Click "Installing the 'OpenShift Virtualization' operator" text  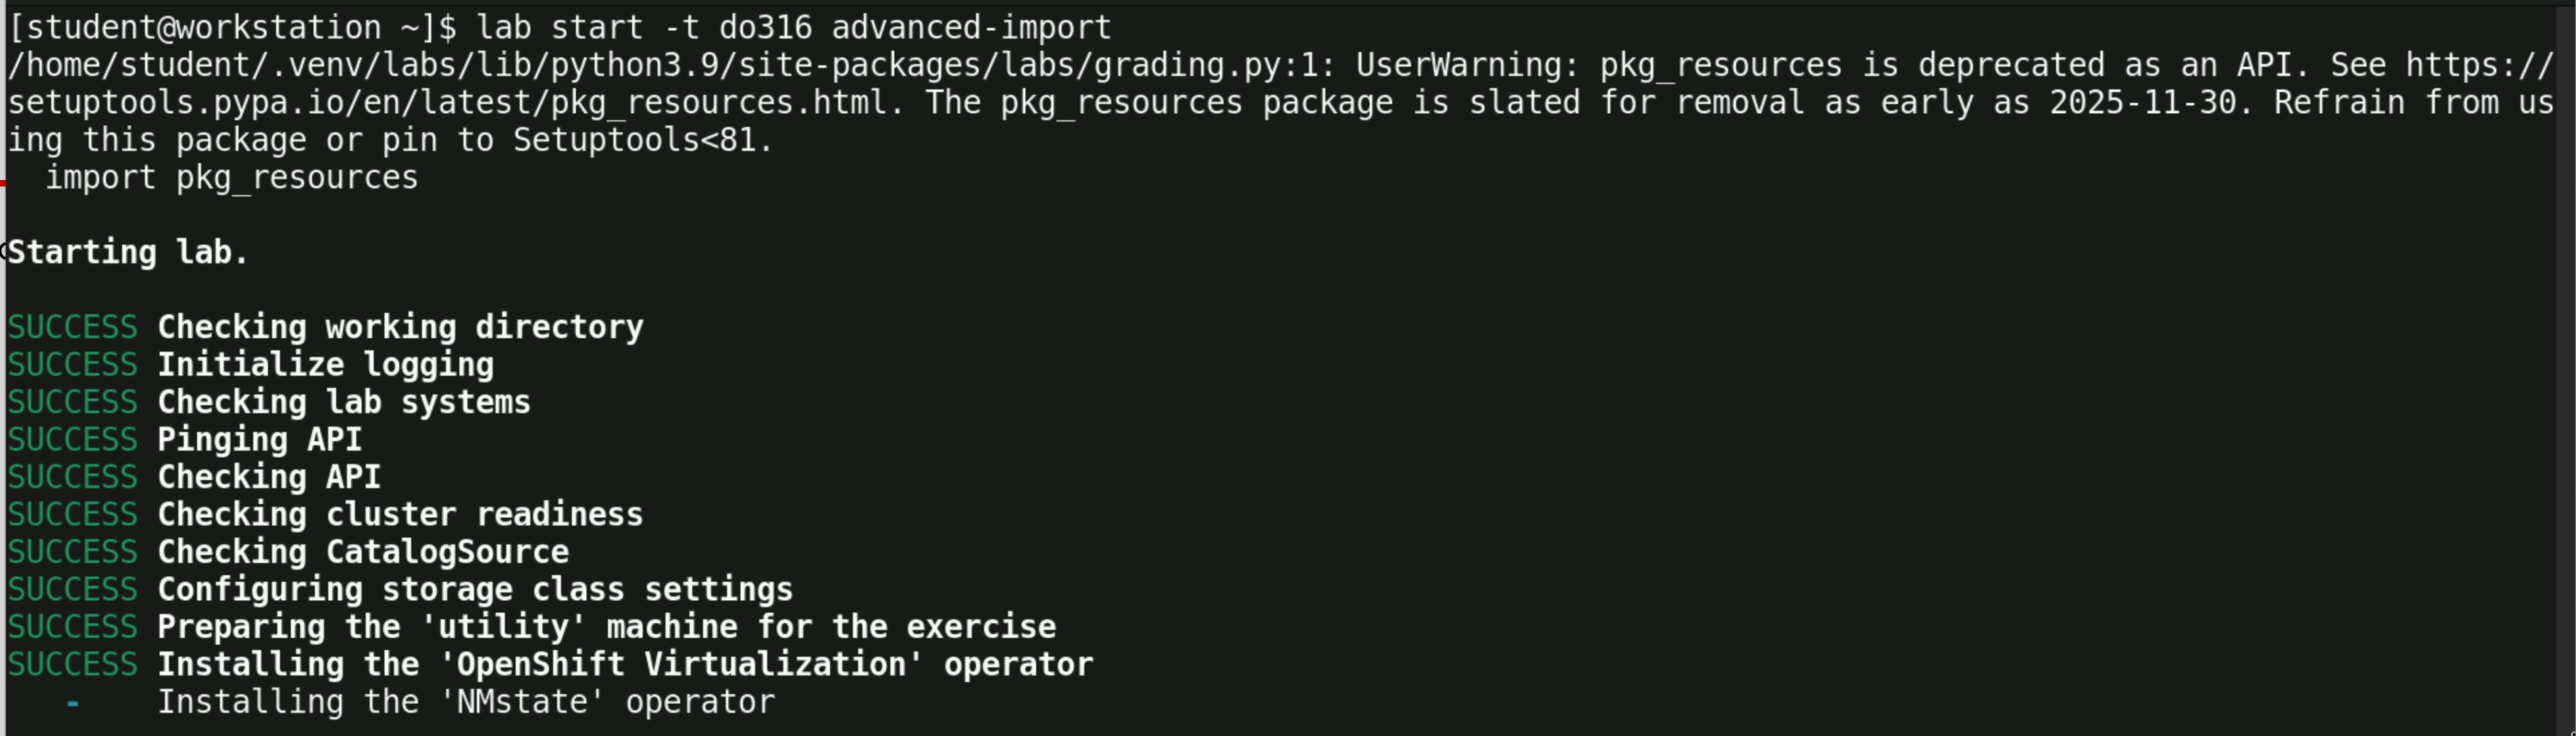(x=625, y=665)
